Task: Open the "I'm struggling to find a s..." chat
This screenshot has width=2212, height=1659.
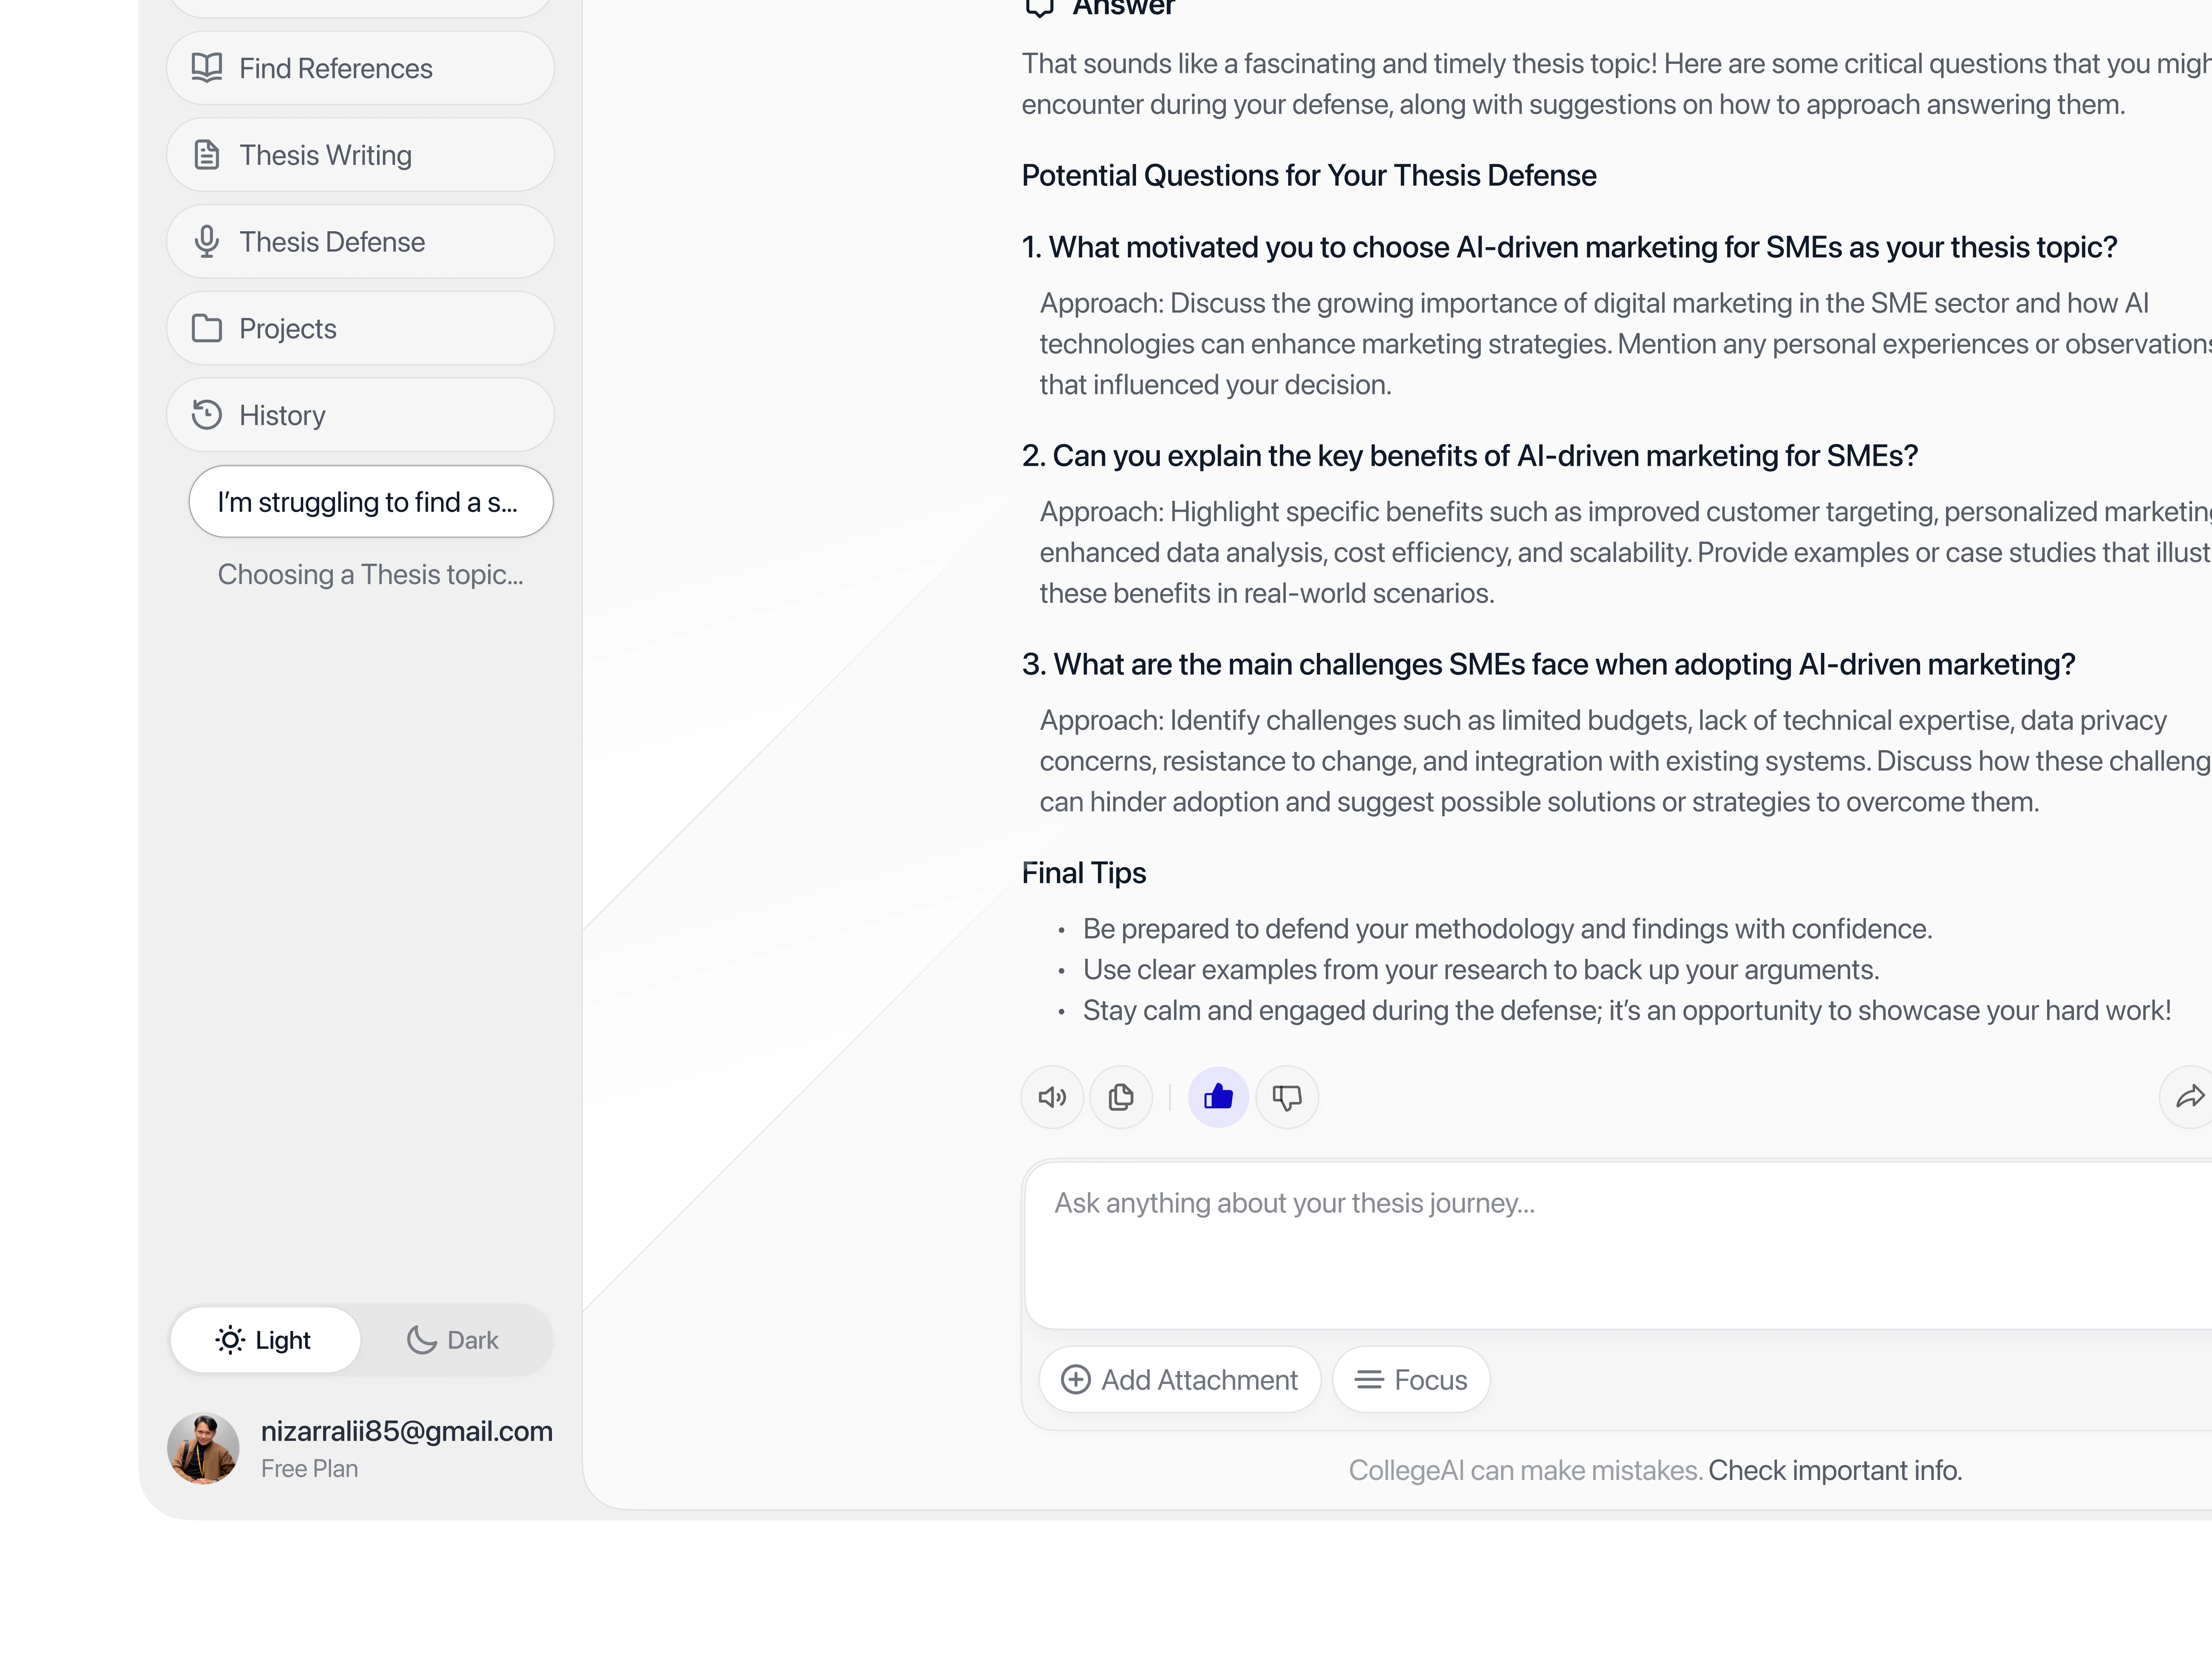Action: pyautogui.click(x=370, y=501)
